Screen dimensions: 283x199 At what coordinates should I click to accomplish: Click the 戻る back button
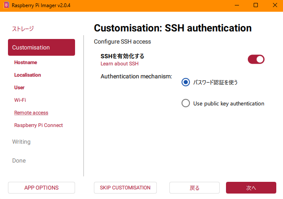pyautogui.click(x=195, y=188)
